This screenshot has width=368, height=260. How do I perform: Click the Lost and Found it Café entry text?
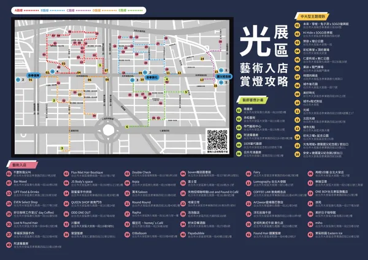[213, 192]
